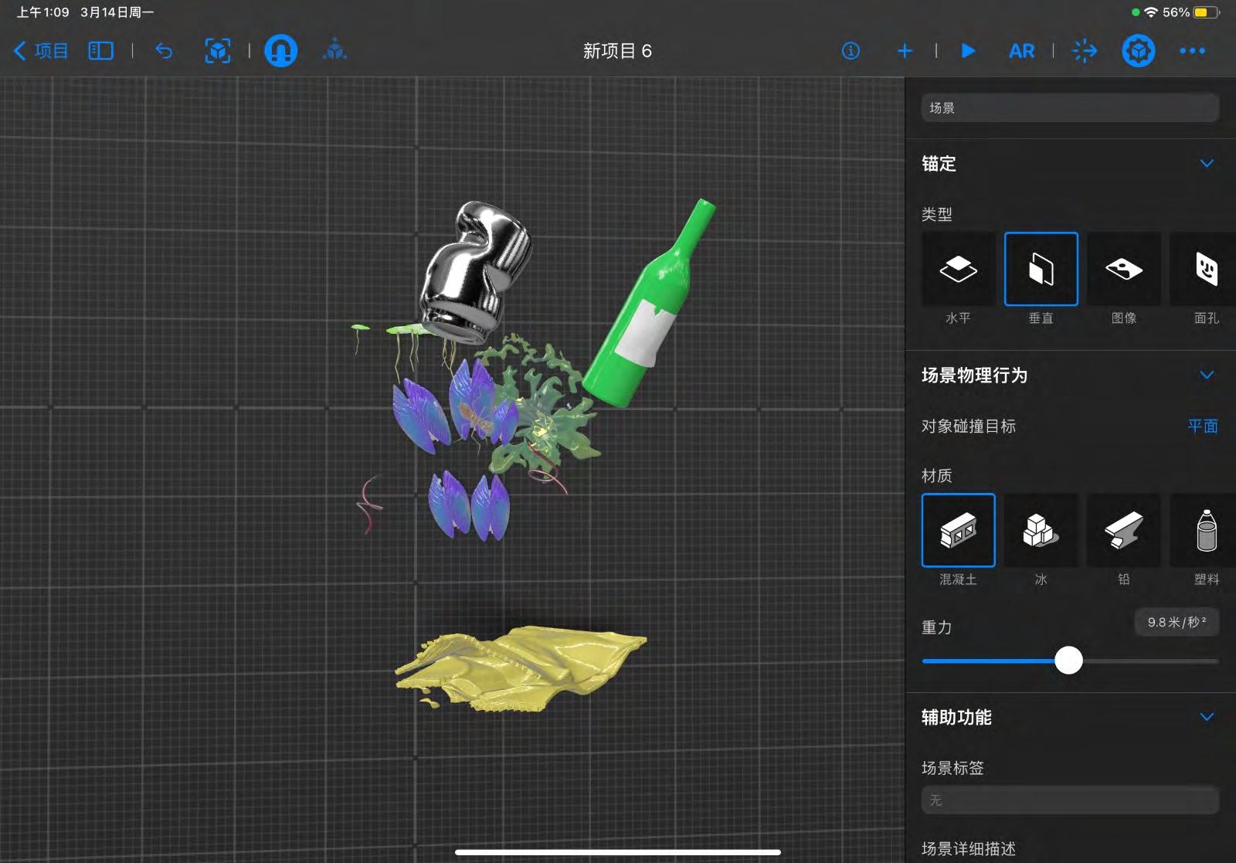The width and height of the screenshot is (1236, 863).
Task: Edit the 9.8 米/秒² gravity value
Action: (1177, 623)
